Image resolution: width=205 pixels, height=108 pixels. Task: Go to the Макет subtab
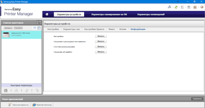click(x=112, y=29)
